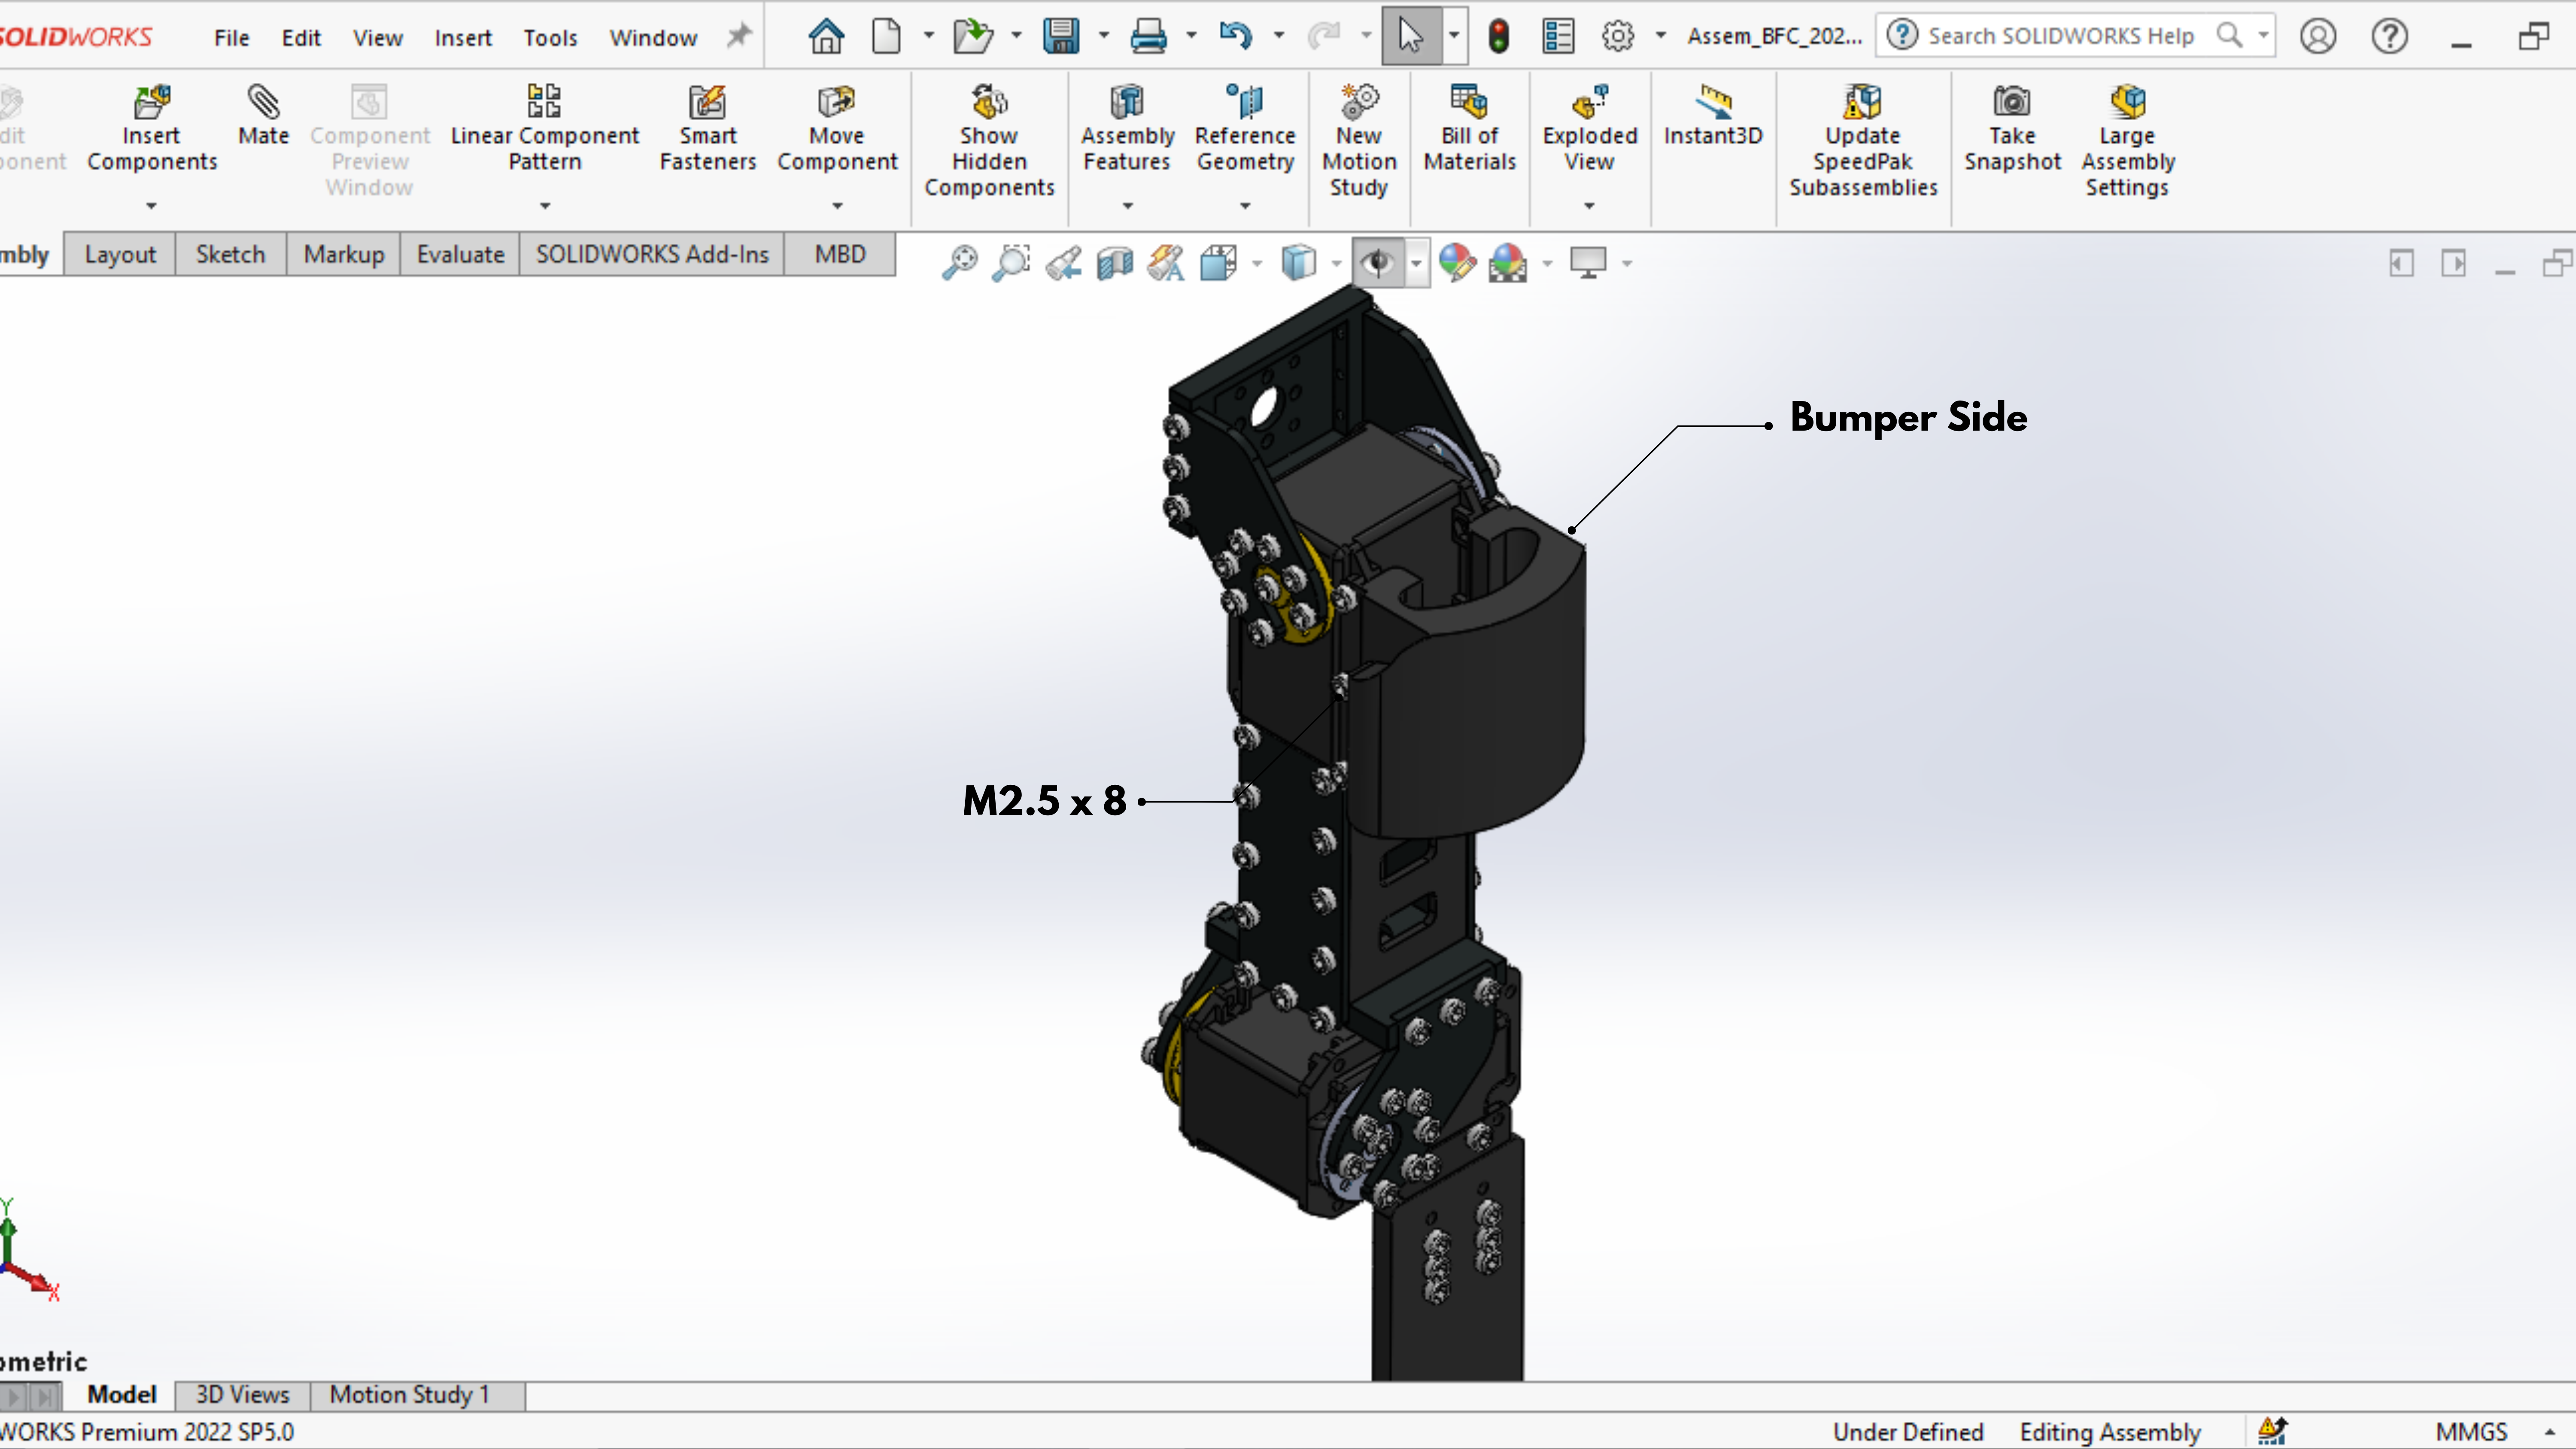Switch to the Layout tab

(120, 254)
